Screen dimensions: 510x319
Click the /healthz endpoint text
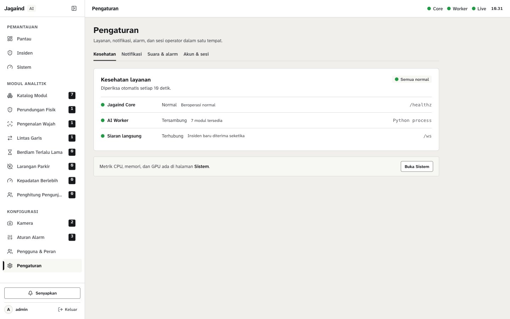click(x=421, y=105)
